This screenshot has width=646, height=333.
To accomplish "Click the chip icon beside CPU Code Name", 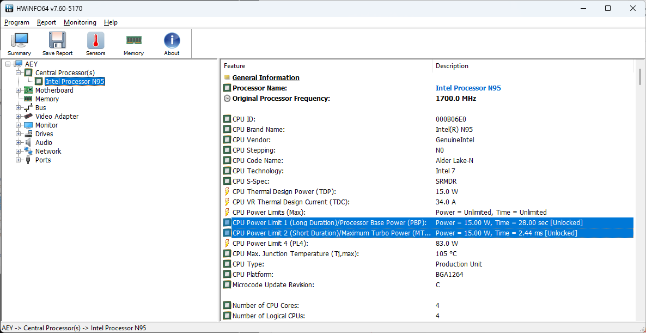I will pyautogui.click(x=227, y=160).
